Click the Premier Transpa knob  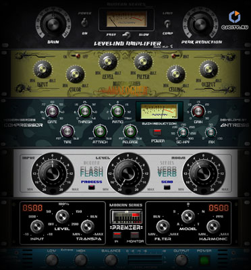coord(88,227)
